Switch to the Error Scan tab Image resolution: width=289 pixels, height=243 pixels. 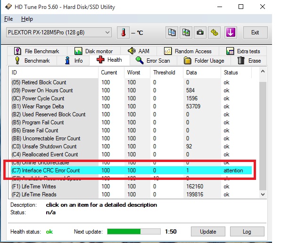pyautogui.click(x=152, y=61)
